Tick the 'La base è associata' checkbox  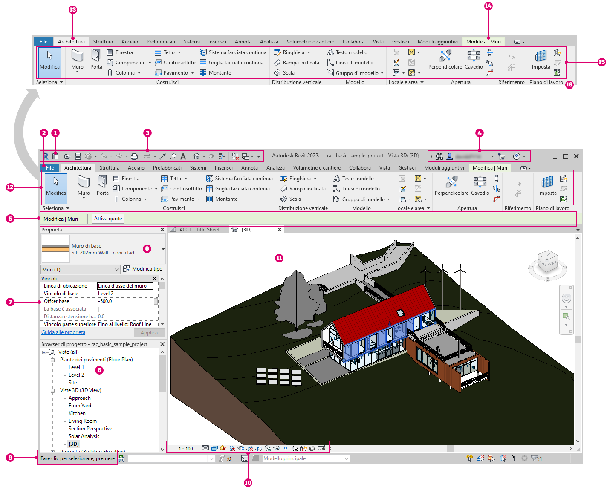click(x=101, y=309)
